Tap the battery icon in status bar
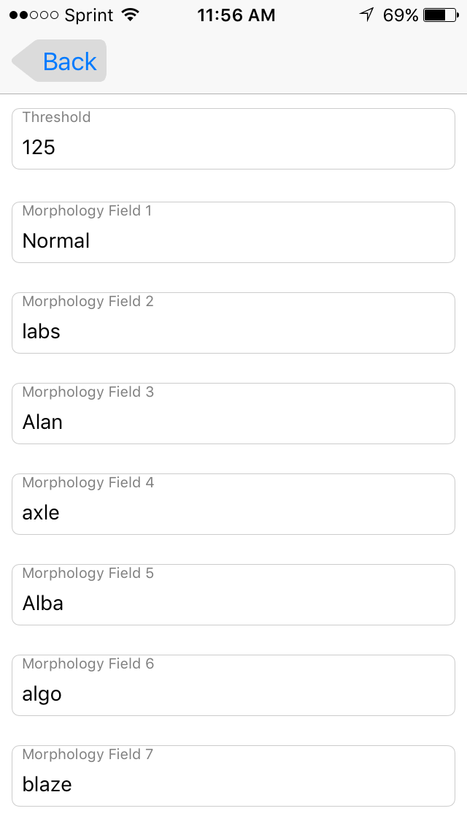The width and height of the screenshot is (467, 830). point(441,15)
